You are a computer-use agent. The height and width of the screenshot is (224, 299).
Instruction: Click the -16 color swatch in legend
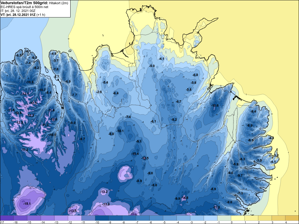pyautogui.click(x=20, y=218)
